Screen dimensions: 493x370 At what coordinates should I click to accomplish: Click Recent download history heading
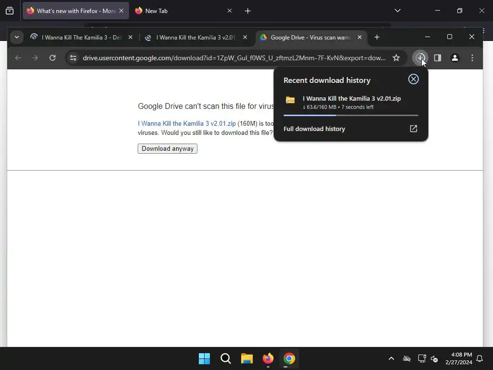point(327,80)
